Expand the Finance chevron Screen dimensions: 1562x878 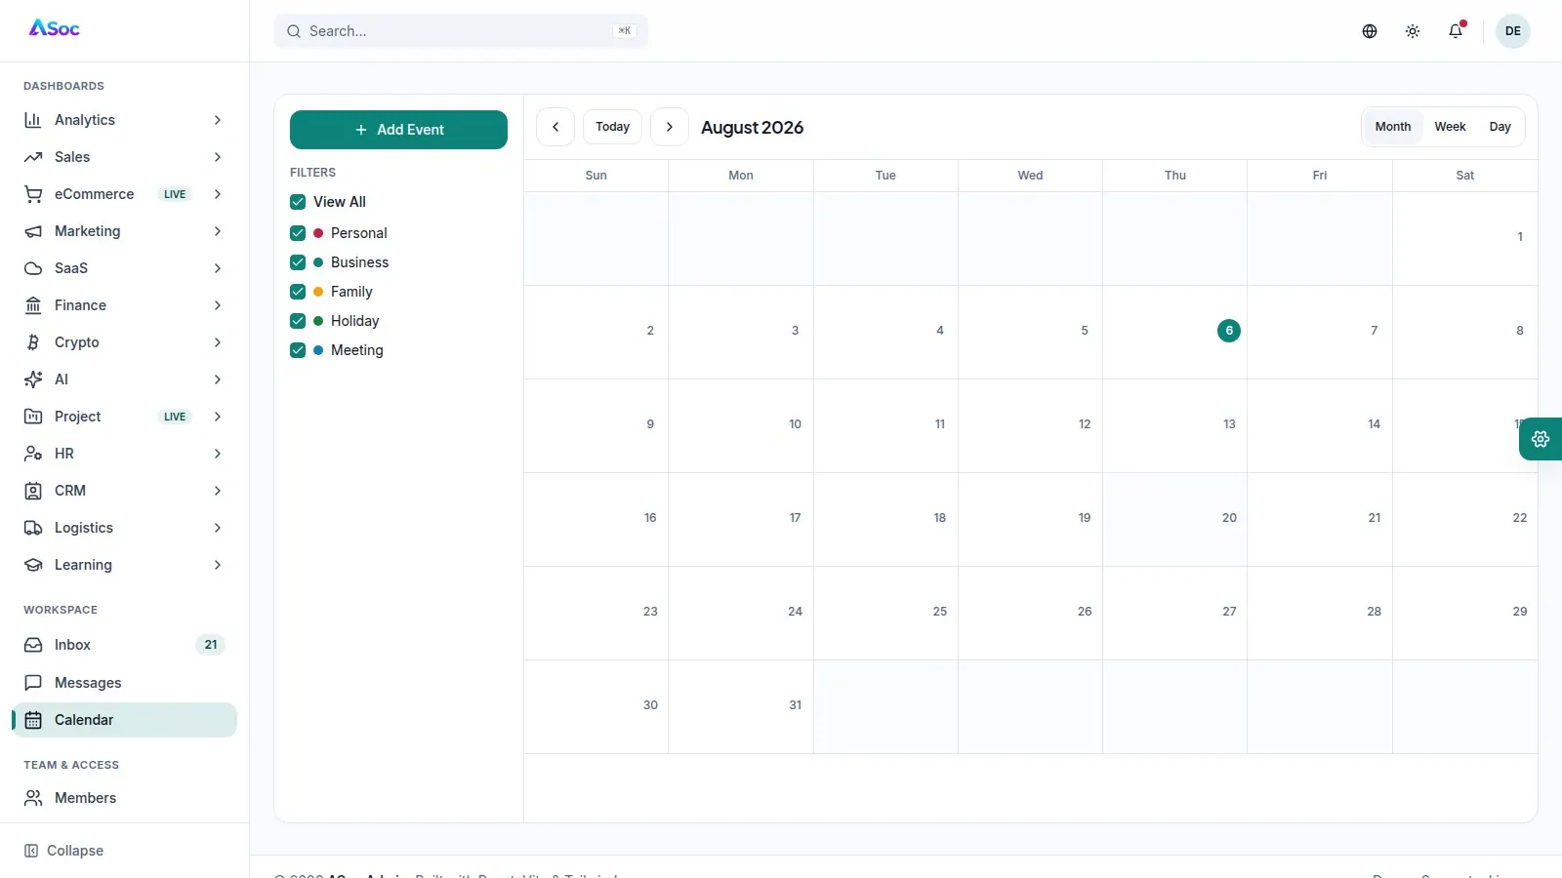[218, 305]
